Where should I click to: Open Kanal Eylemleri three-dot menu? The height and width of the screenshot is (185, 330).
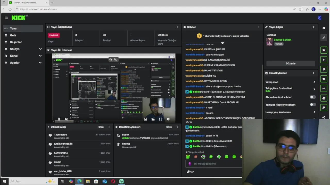[313, 73]
